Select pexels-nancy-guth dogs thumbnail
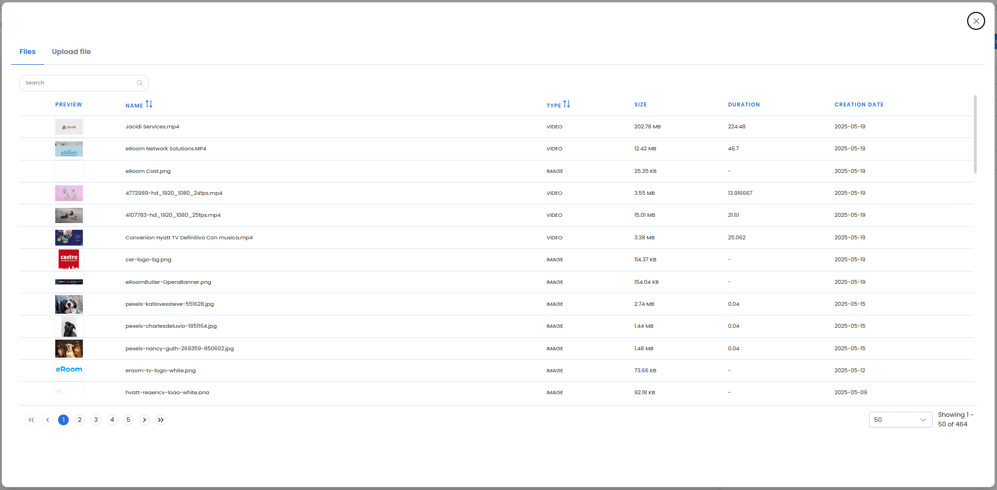The height and width of the screenshot is (490, 997). 69,349
